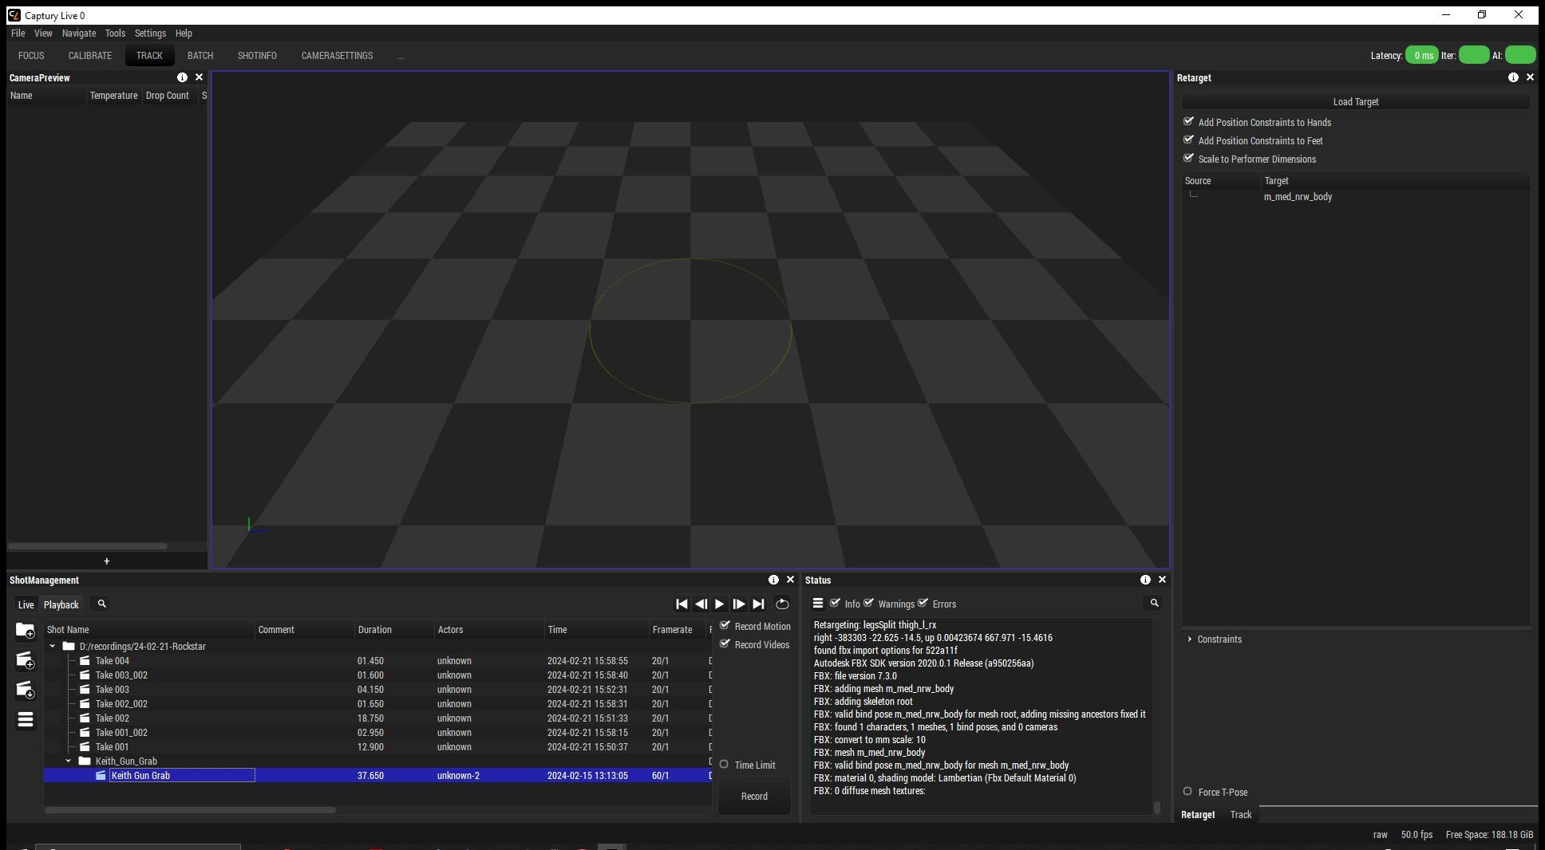Screen dimensions: 1545x850
Task: Toggle the loop playback icon
Action: click(782, 604)
